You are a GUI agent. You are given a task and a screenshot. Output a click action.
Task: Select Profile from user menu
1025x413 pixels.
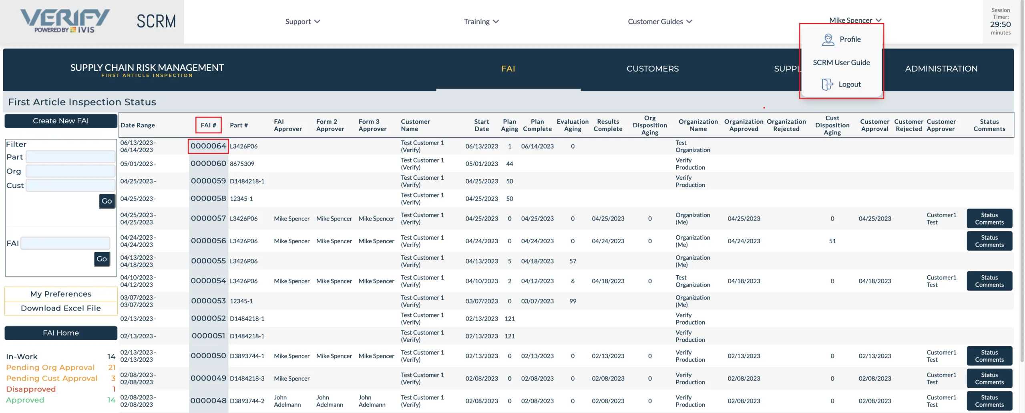pyautogui.click(x=842, y=39)
